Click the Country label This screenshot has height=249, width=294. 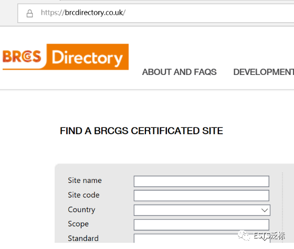pyautogui.click(x=81, y=210)
